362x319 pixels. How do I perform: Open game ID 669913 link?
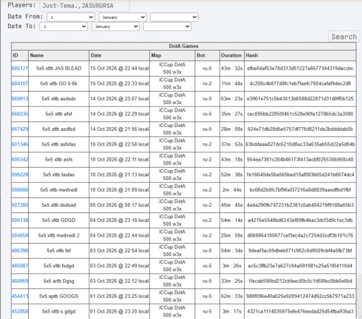(x=20, y=99)
